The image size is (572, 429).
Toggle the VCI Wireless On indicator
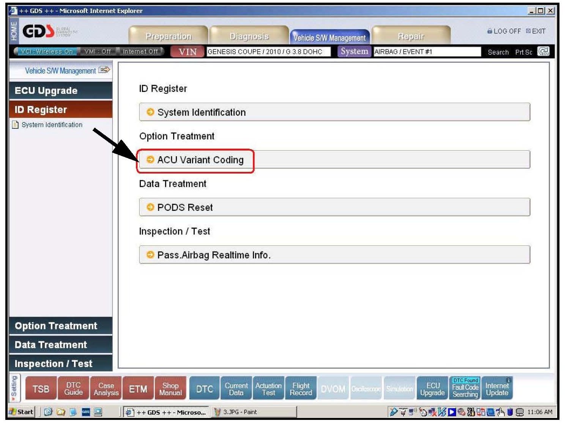pyautogui.click(x=46, y=51)
